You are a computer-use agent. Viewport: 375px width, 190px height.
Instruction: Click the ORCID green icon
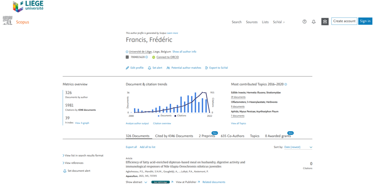click(154, 57)
